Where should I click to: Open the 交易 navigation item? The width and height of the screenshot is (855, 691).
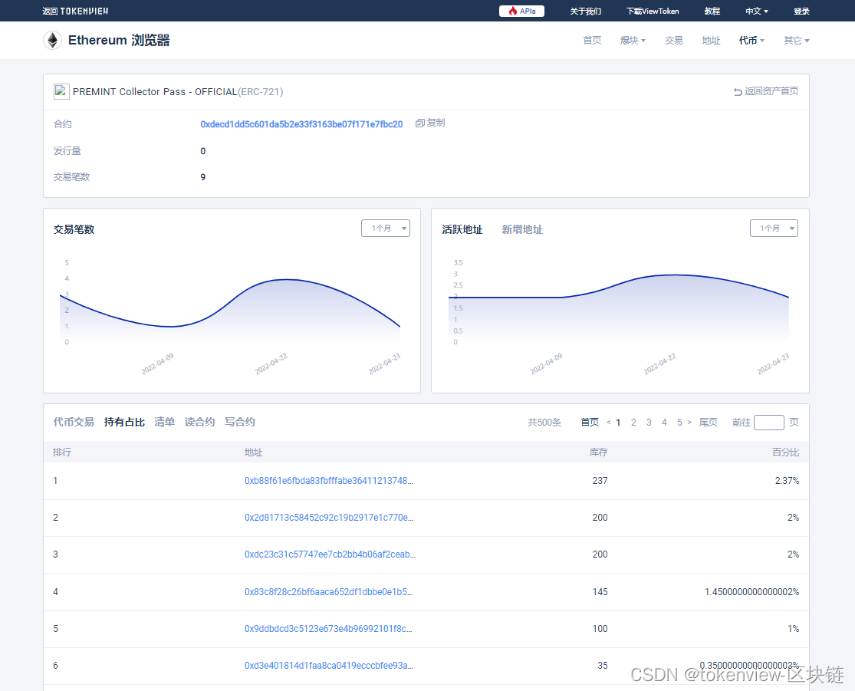click(674, 41)
